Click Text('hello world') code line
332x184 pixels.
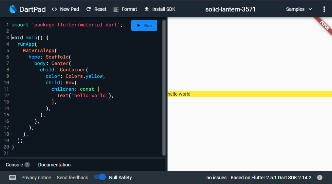pyautogui.click(x=85, y=95)
